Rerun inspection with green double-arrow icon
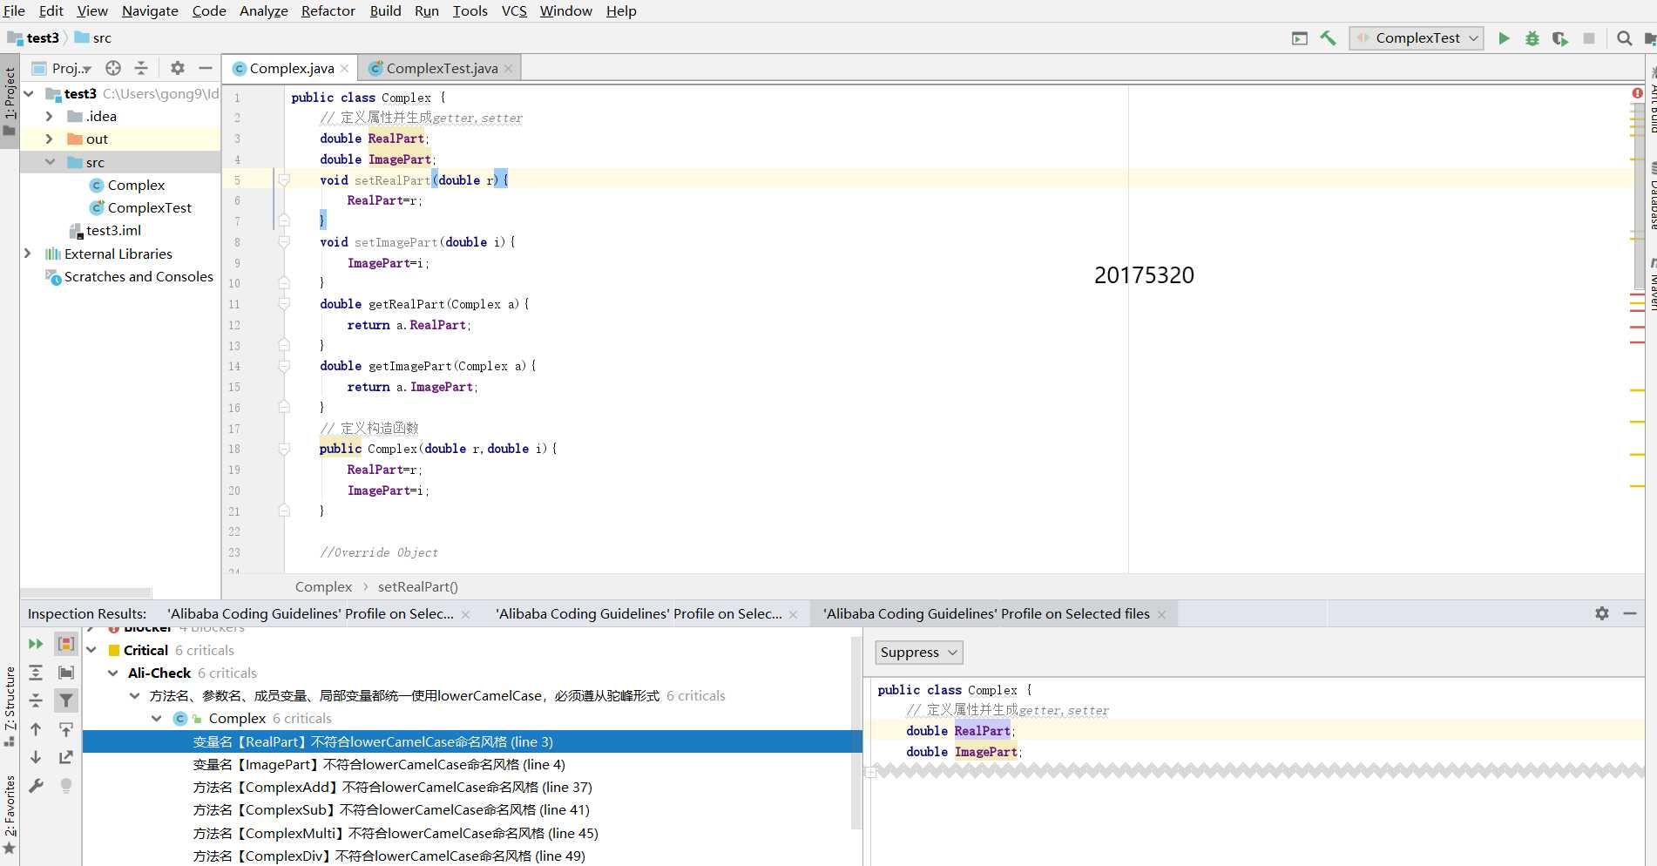This screenshot has height=866, width=1657. pyautogui.click(x=36, y=644)
